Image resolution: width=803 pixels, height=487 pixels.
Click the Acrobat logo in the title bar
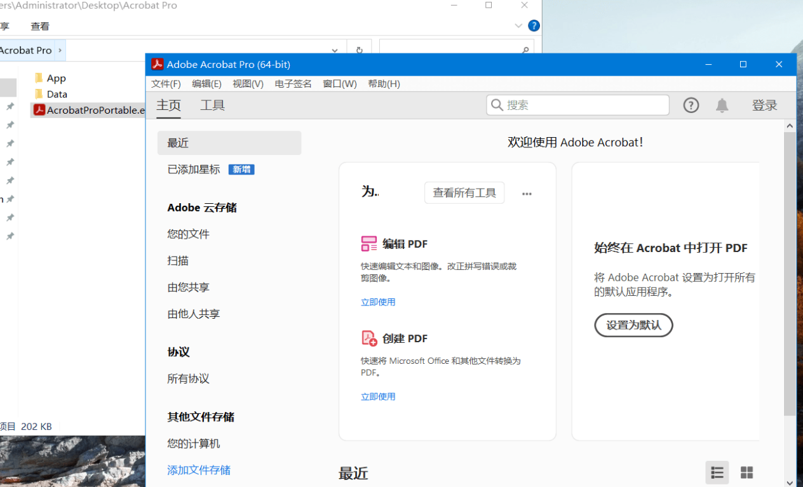pos(157,64)
